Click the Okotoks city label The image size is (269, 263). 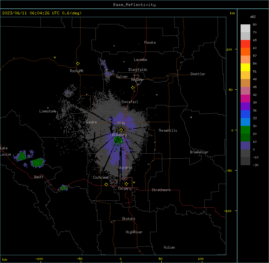point(129,219)
